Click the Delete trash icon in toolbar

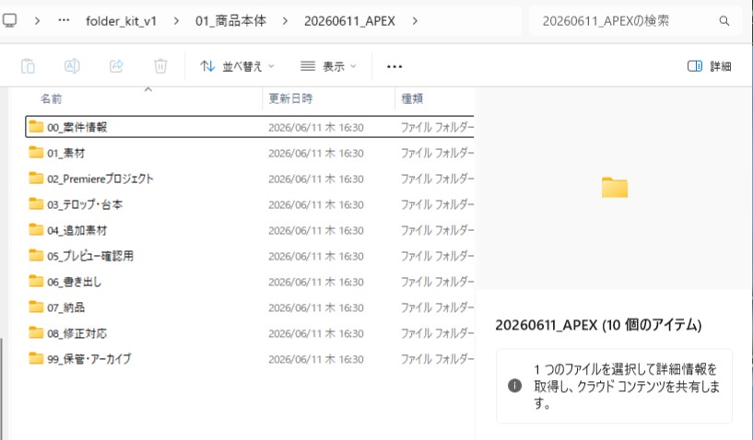160,65
